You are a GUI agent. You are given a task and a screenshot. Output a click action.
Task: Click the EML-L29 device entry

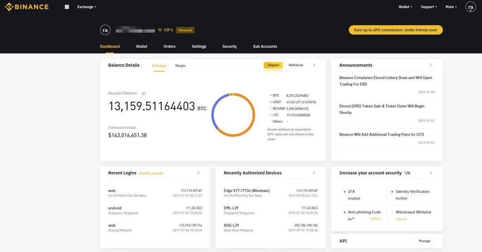(271, 210)
